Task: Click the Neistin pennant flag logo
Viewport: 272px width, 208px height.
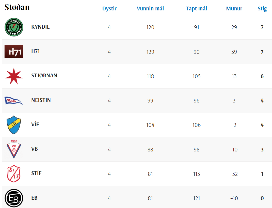Action: [x=14, y=100]
